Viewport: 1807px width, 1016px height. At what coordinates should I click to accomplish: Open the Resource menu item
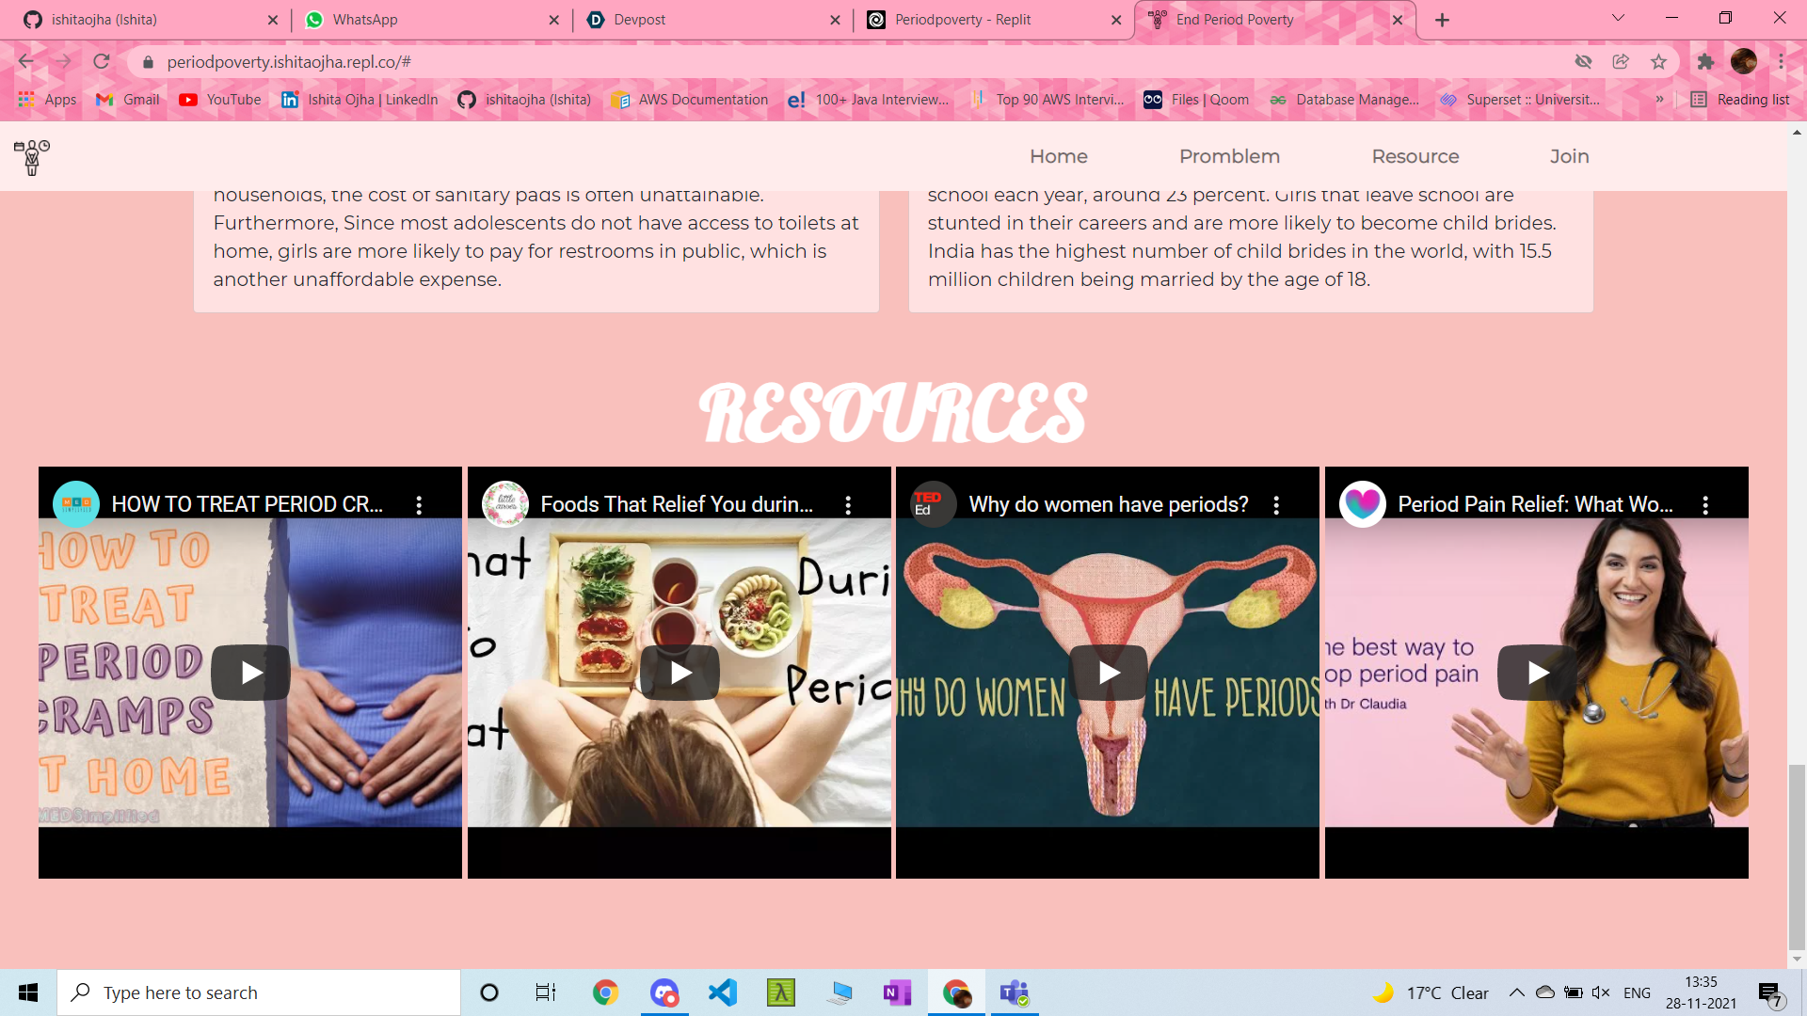(x=1415, y=157)
